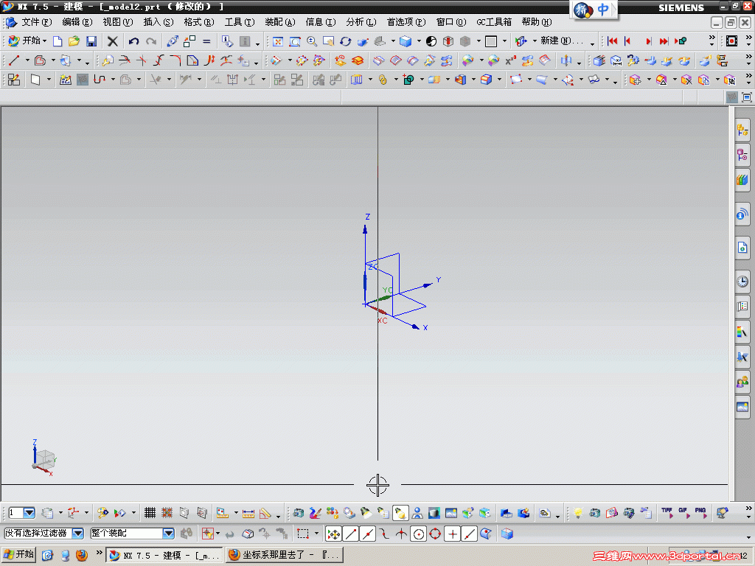This screenshot has height=566, width=755.
Task: Toggle the snap to End Point option
Action: [x=350, y=534]
